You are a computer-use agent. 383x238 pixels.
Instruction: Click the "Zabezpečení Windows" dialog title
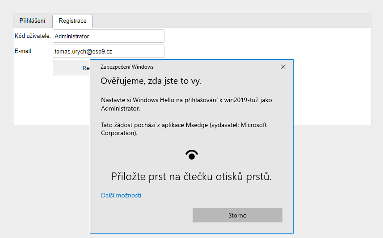(x=127, y=67)
